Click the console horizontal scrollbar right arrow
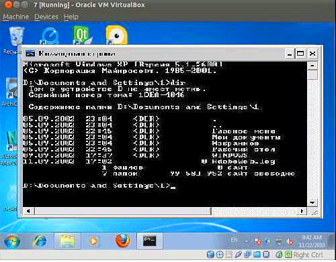Viewport: 336px width, 262px height. coord(302,211)
